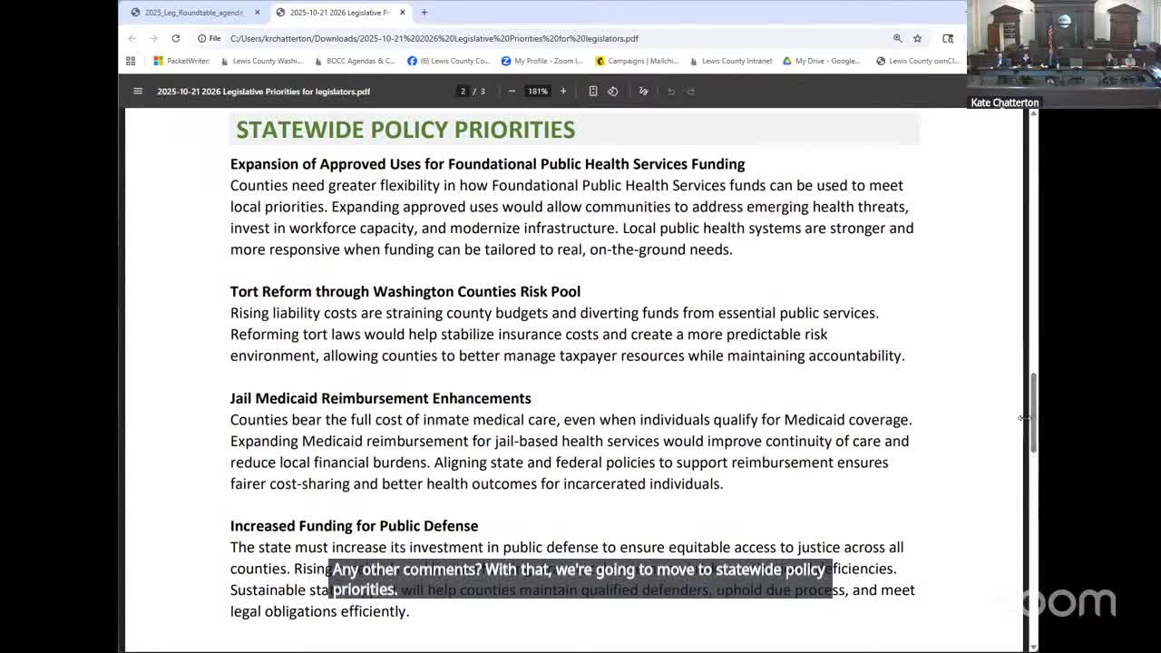This screenshot has width=1161, height=653.
Task: Reload the page with the refresh icon
Action: pos(175,38)
